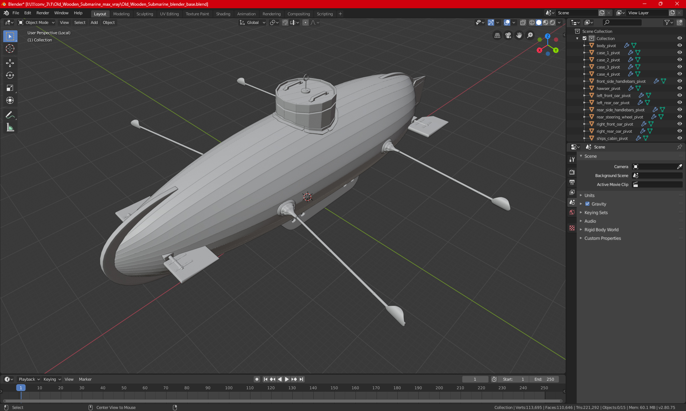Image resolution: width=686 pixels, height=411 pixels.
Task: Toggle auto keying record button
Action: [x=257, y=379]
